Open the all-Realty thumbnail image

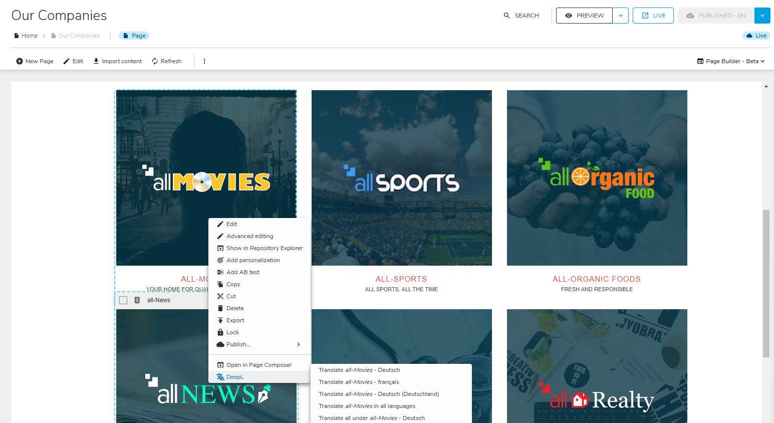[x=597, y=366]
